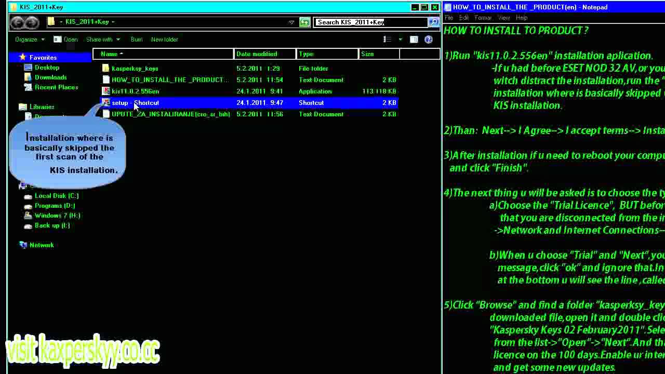
Task: Click the Network icon in sidebar
Action: click(x=23, y=245)
